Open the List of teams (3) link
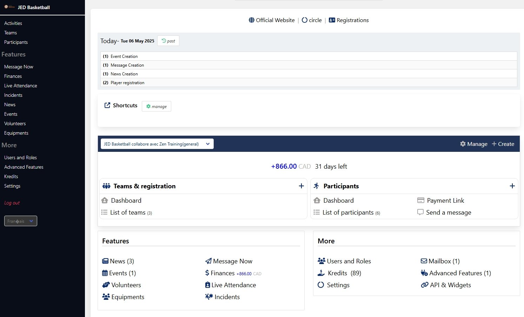 coord(131,213)
